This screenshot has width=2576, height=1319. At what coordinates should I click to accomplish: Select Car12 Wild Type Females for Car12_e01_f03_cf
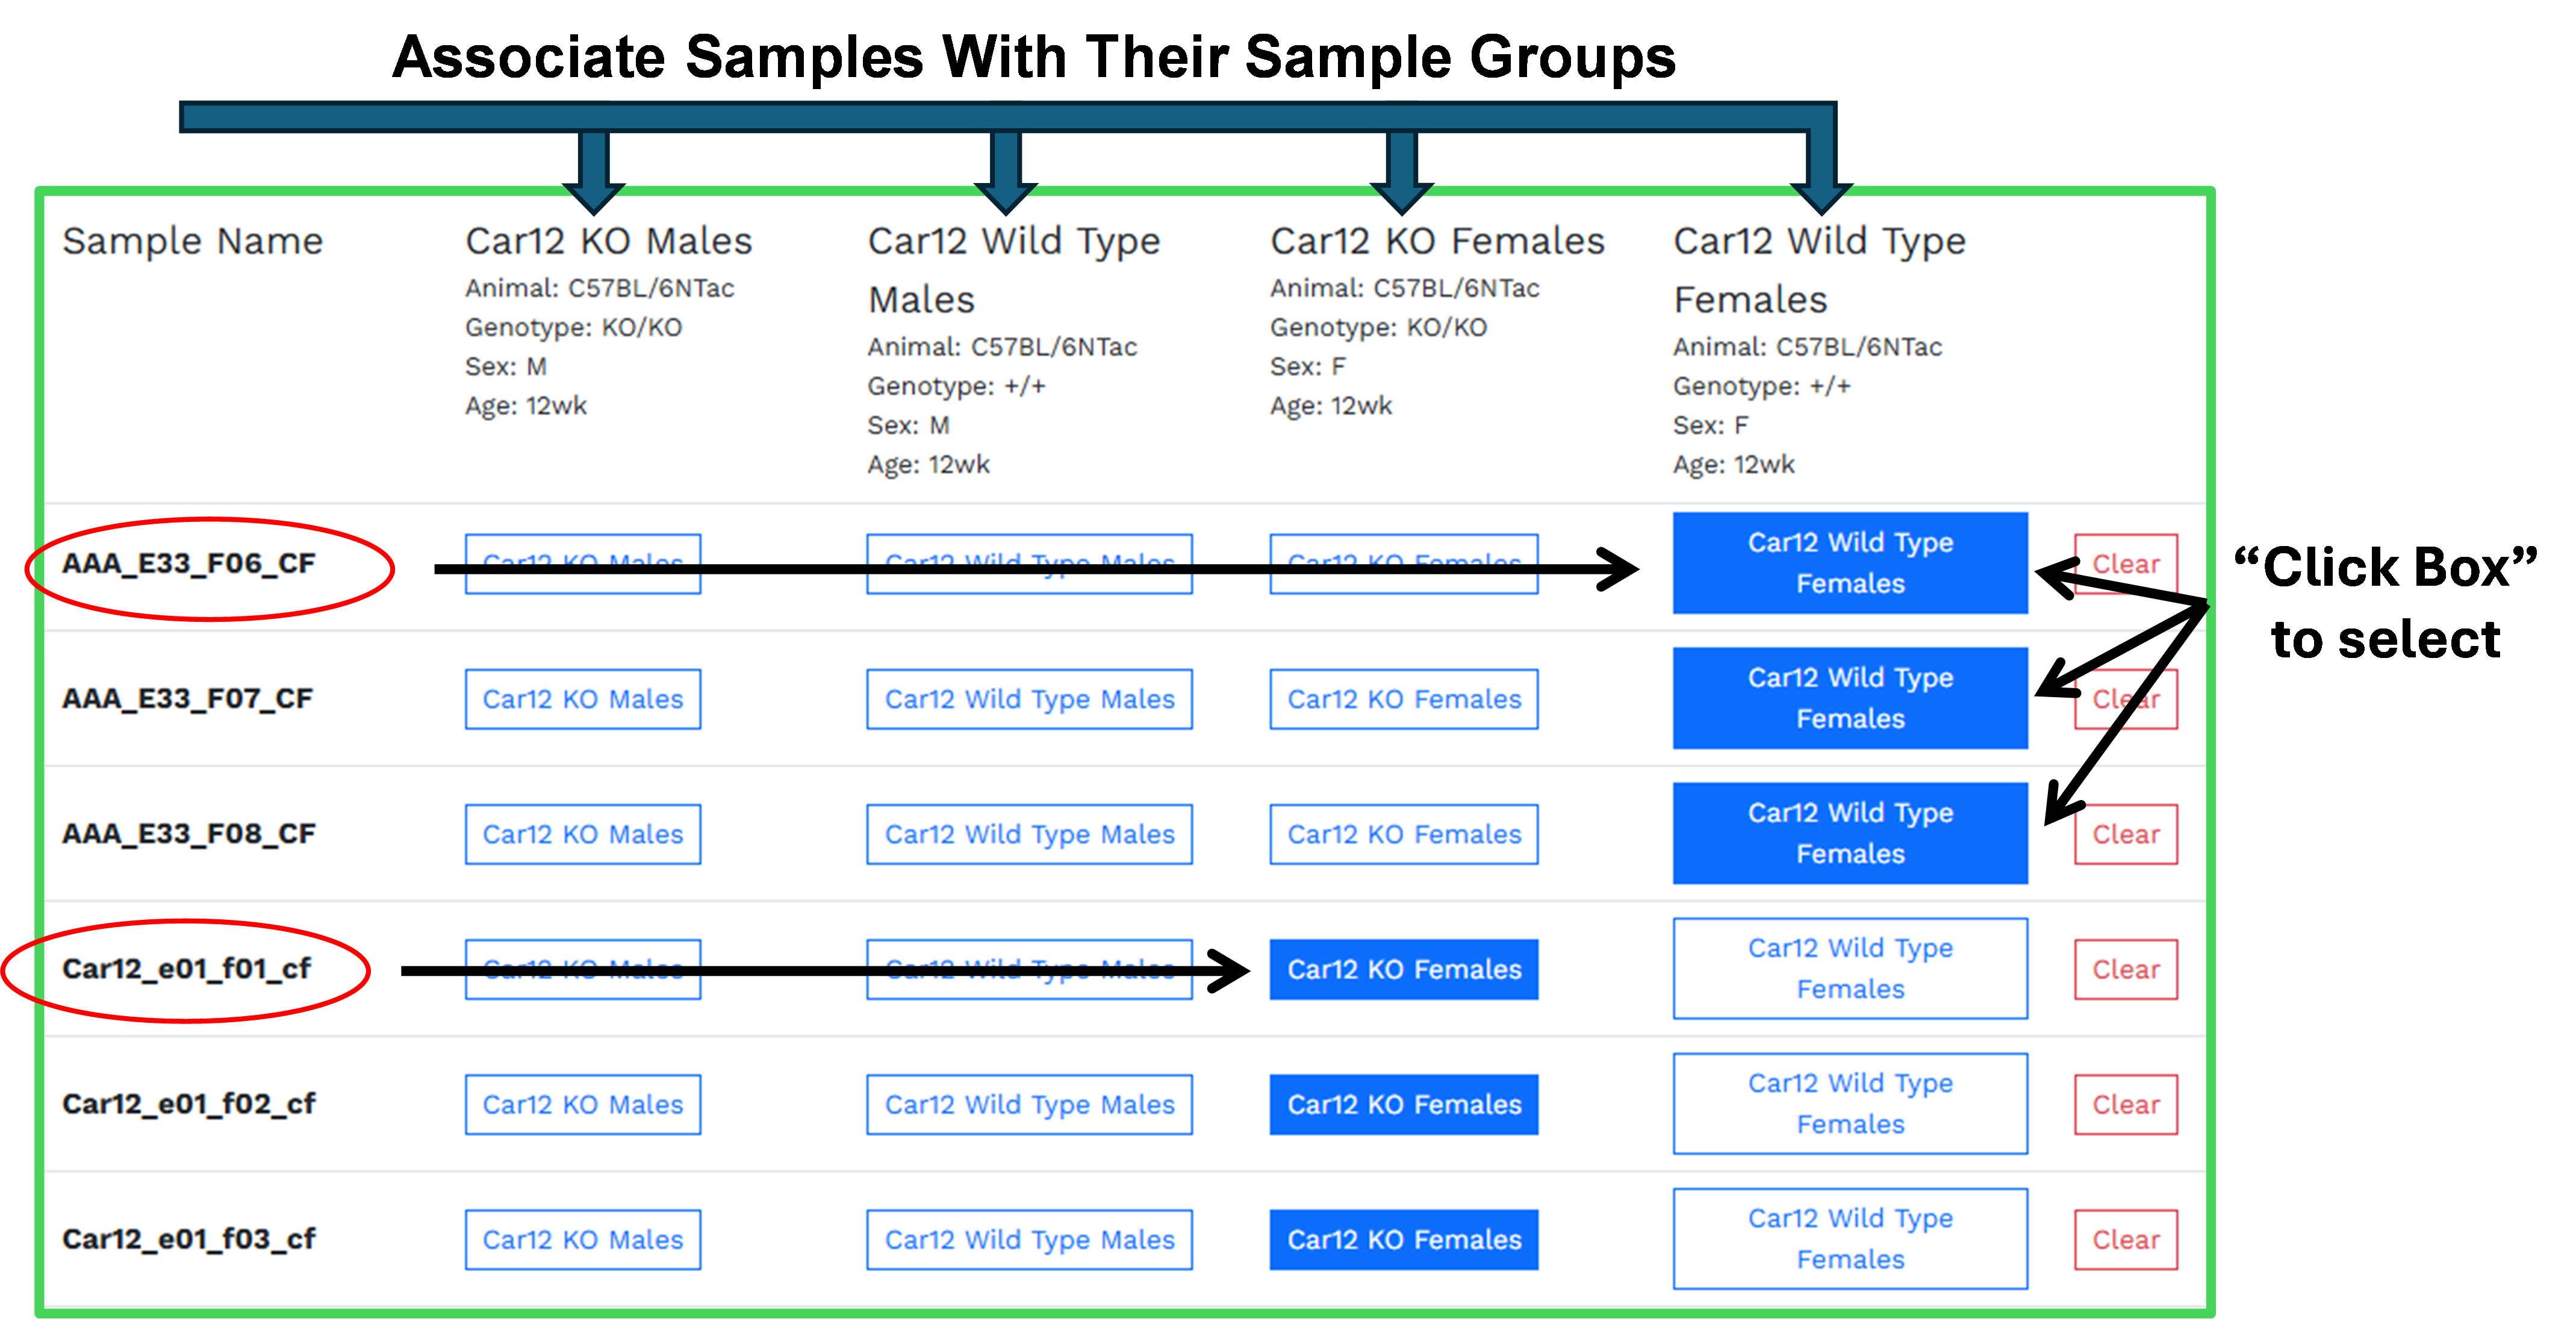coord(1850,1238)
